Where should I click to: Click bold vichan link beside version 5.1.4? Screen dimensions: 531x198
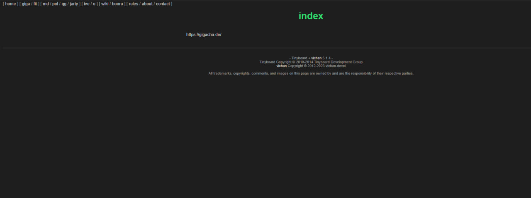click(316, 58)
